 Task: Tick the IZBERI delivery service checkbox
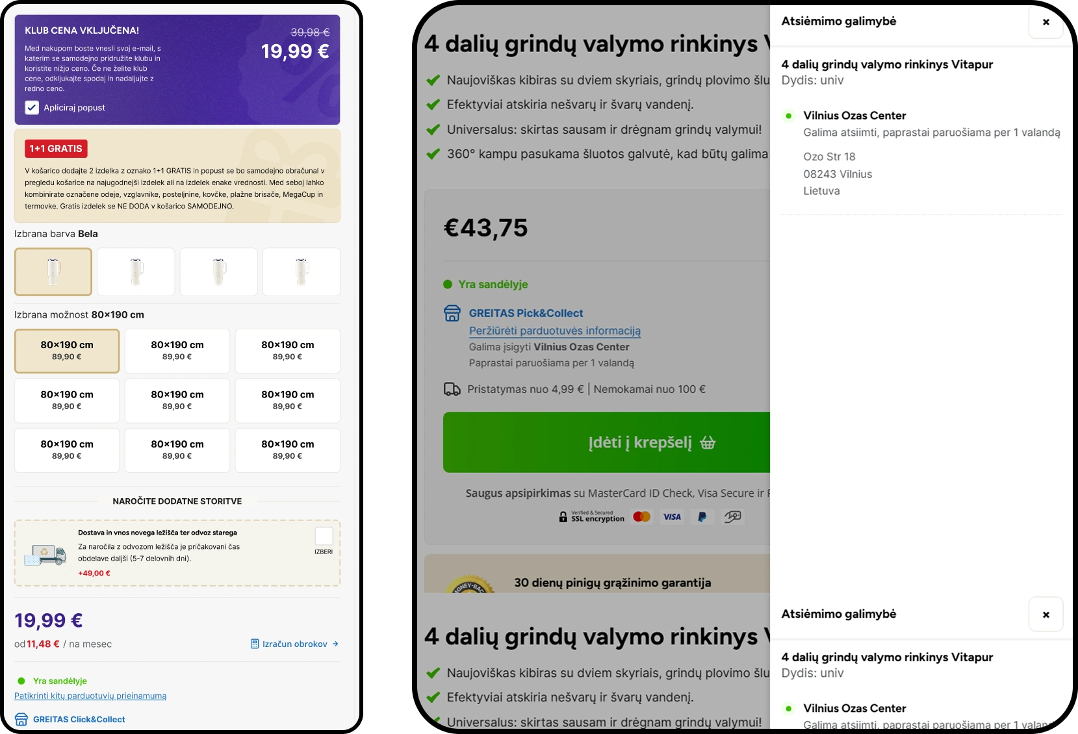tap(324, 537)
